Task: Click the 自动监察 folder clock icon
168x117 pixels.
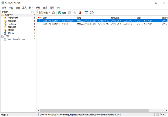Action: click(5, 21)
